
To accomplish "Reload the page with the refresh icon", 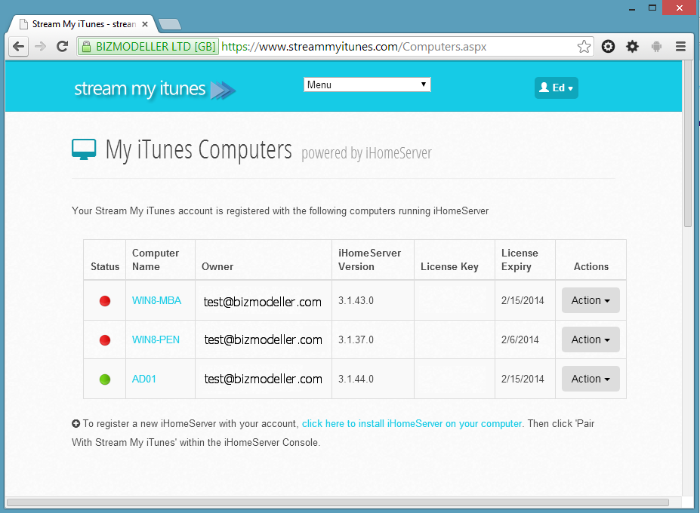I will pos(63,46).
